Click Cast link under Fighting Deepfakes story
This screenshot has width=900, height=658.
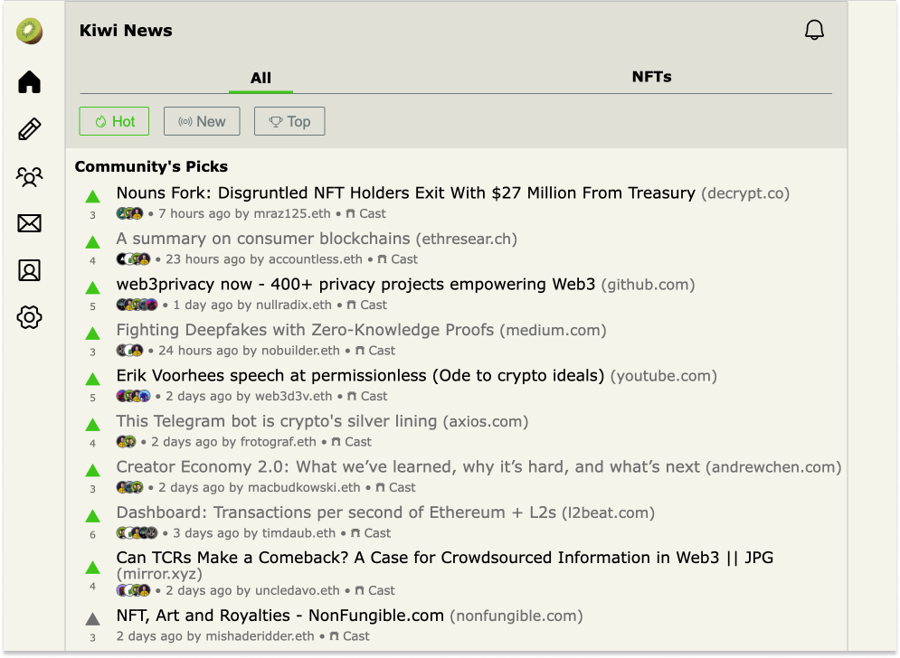coord(375,351)
